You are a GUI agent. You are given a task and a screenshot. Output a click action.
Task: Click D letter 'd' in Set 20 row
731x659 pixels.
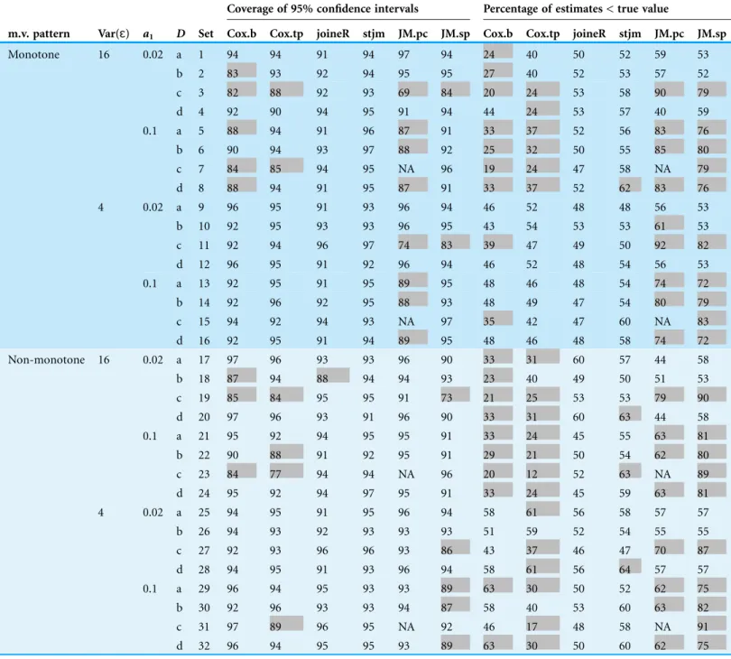click(179, 417)
